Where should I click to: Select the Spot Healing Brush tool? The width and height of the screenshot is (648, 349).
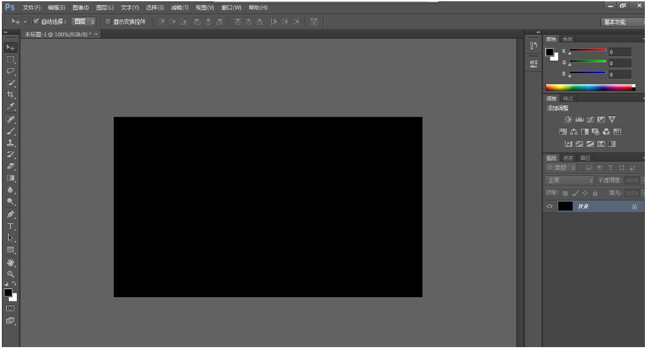click(11, 119)
